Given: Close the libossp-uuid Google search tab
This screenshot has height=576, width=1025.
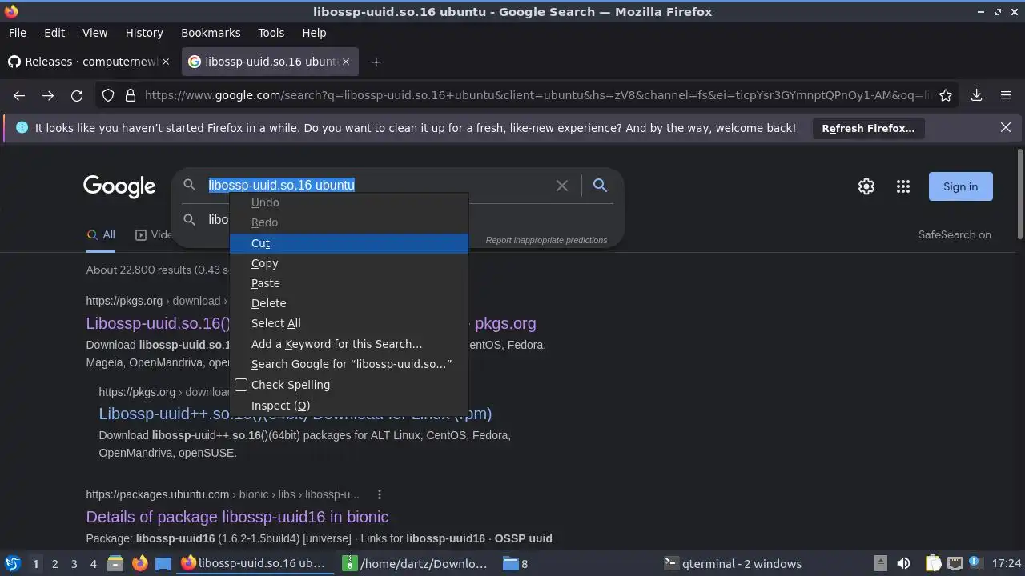Looking at the screenshot, I should click(x=346, y=62).
